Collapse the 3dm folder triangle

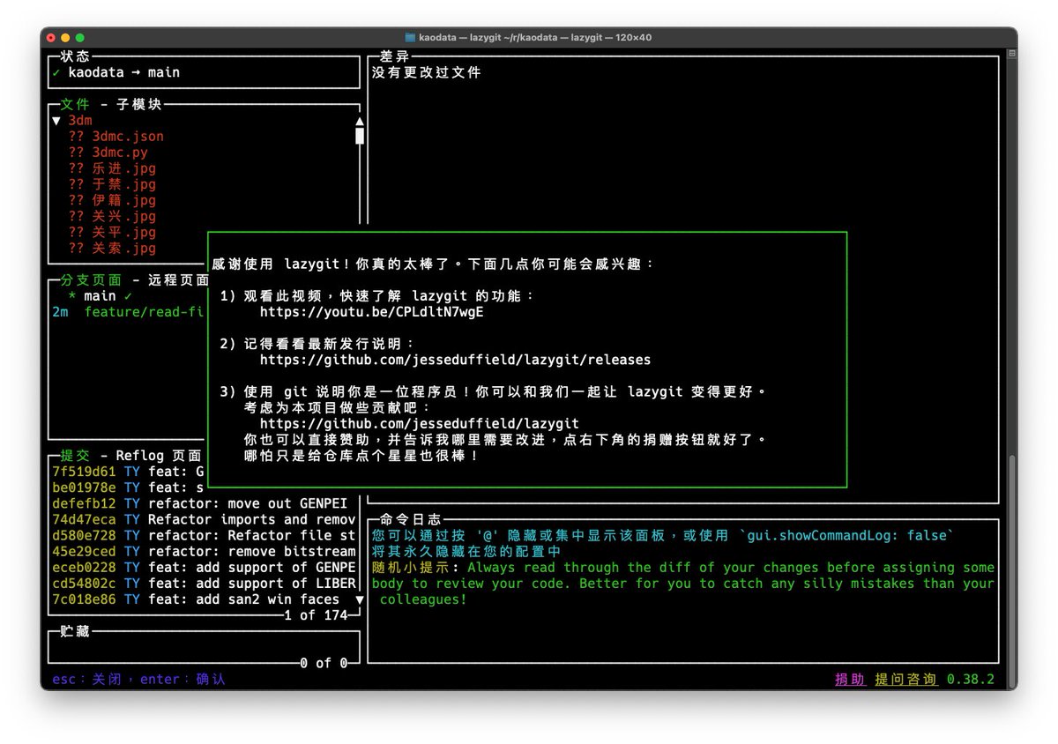(56, 121)
